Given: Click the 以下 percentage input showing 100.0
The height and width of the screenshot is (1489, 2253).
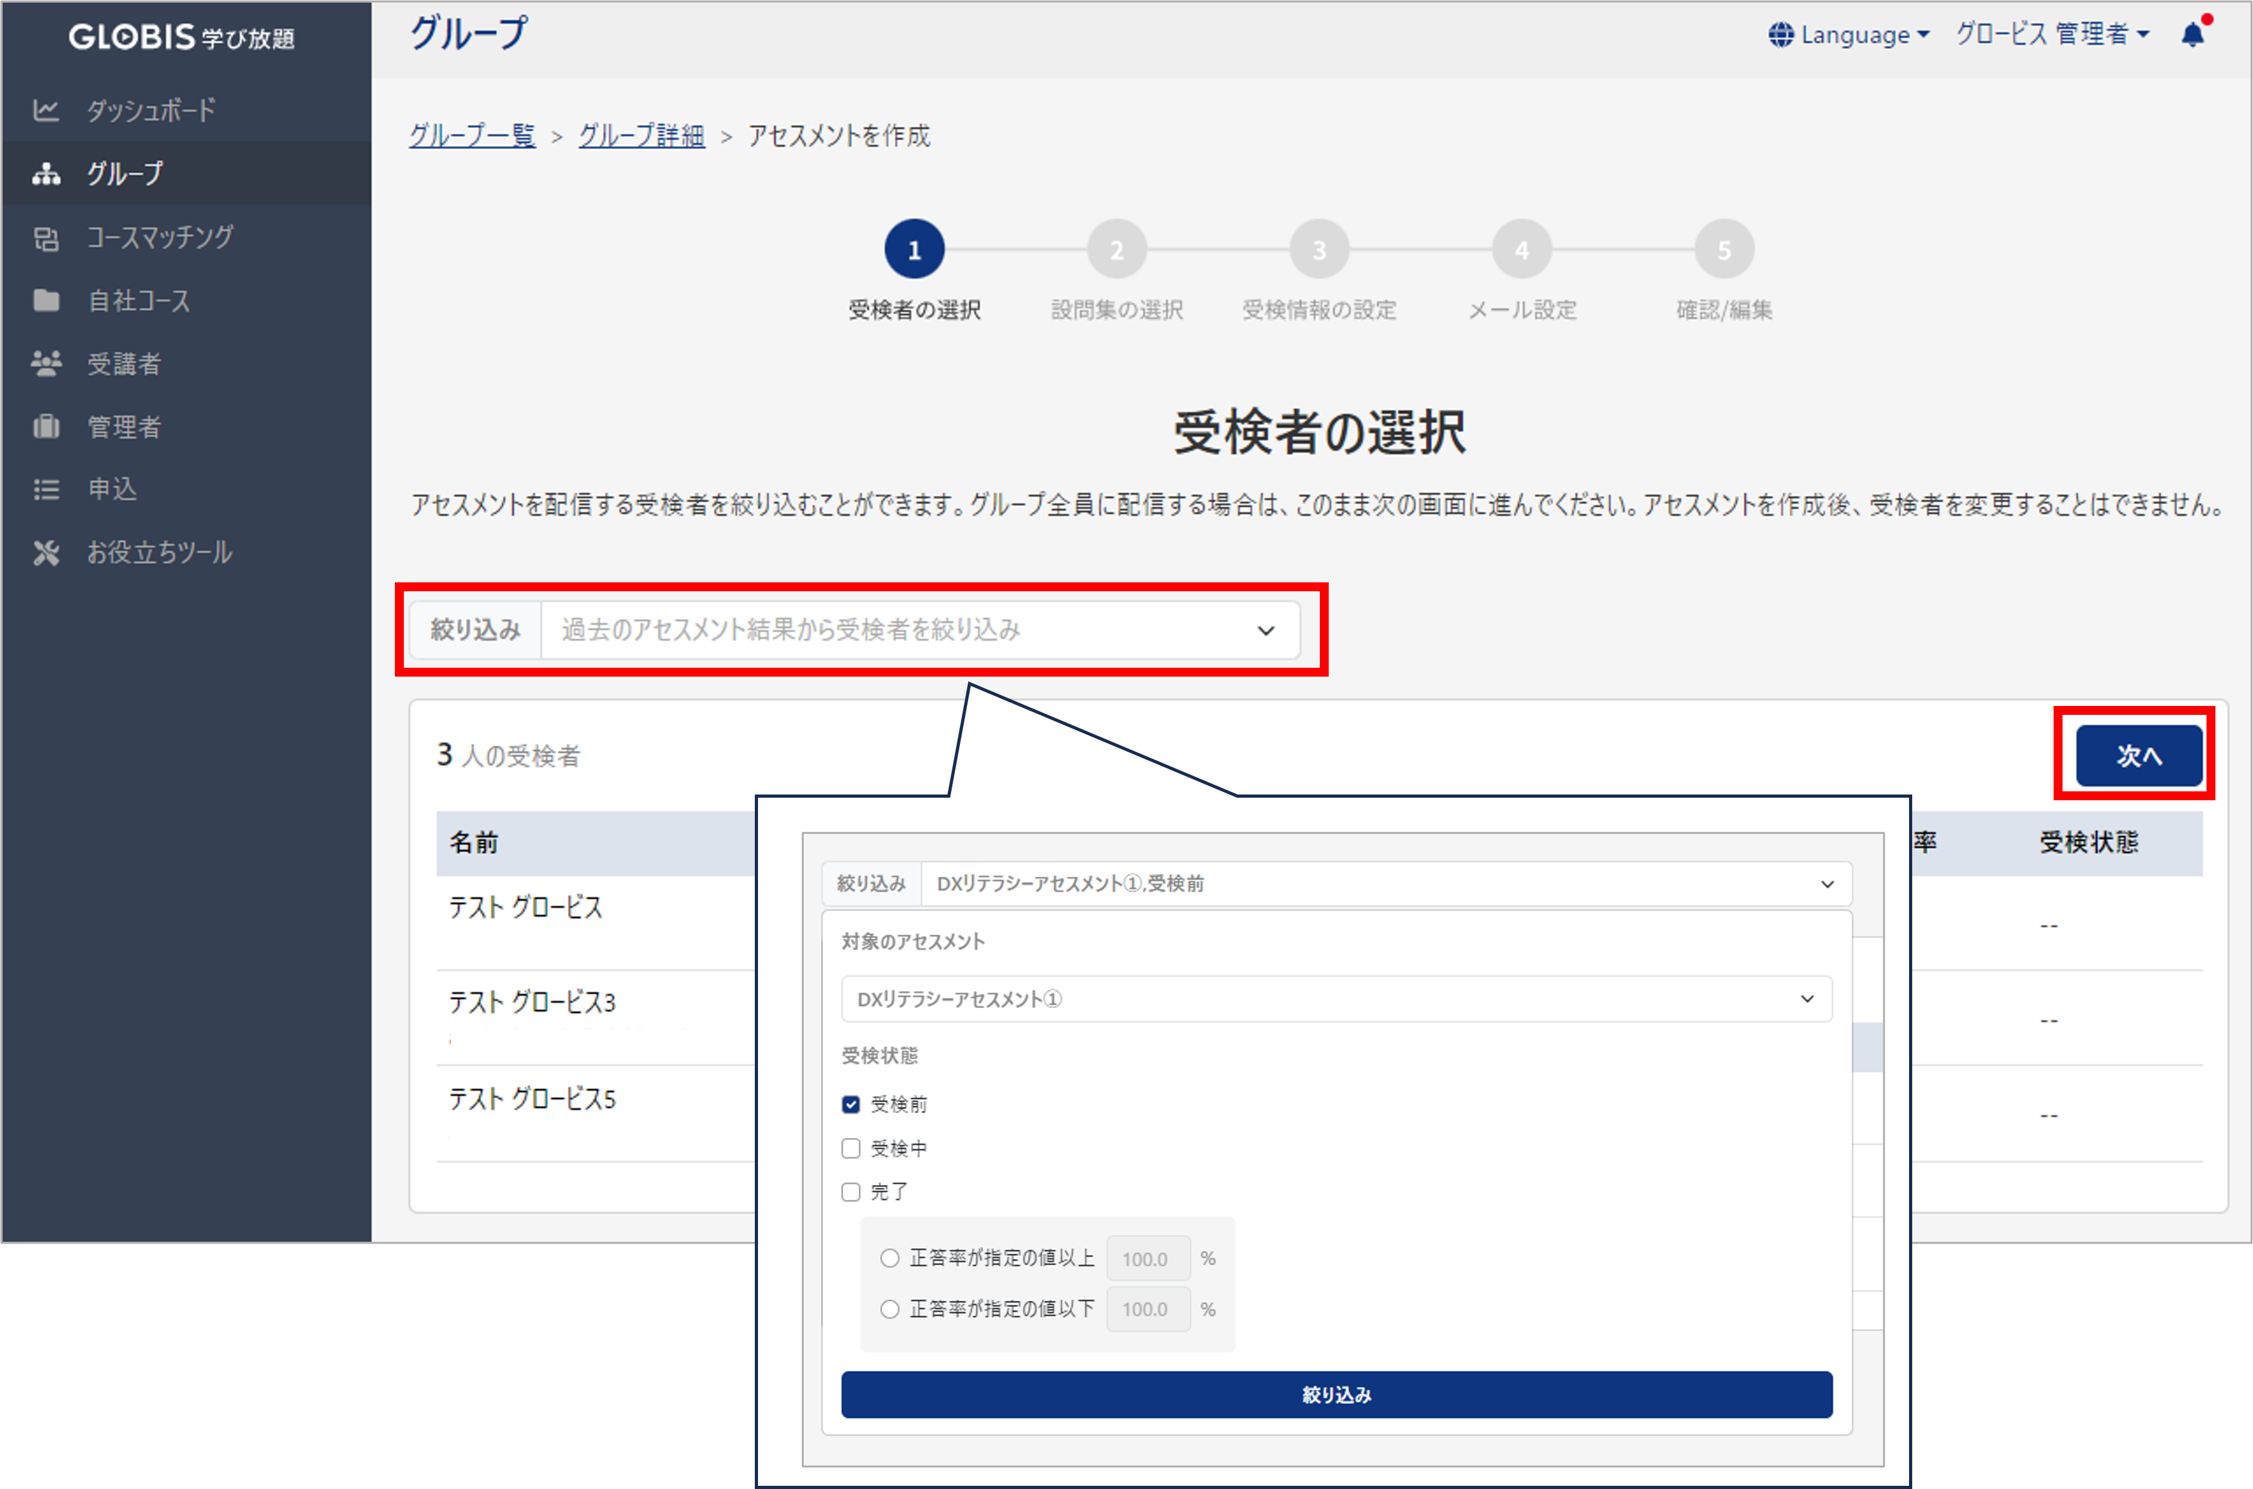Looking at the screenshot, I should [x=1148, y=1309].
